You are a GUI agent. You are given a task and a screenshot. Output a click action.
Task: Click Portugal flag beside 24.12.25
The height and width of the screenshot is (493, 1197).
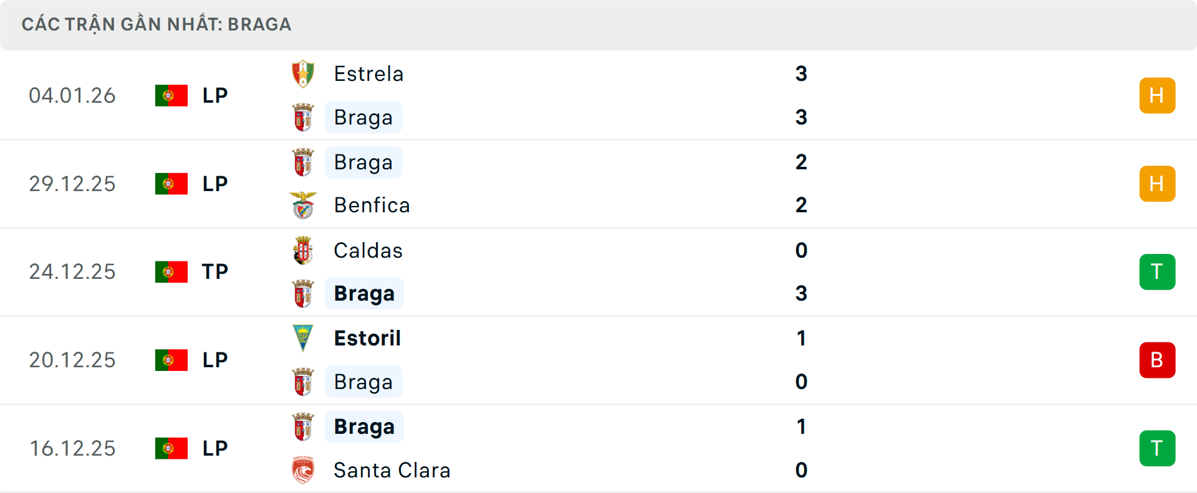(x=171, y=272)
